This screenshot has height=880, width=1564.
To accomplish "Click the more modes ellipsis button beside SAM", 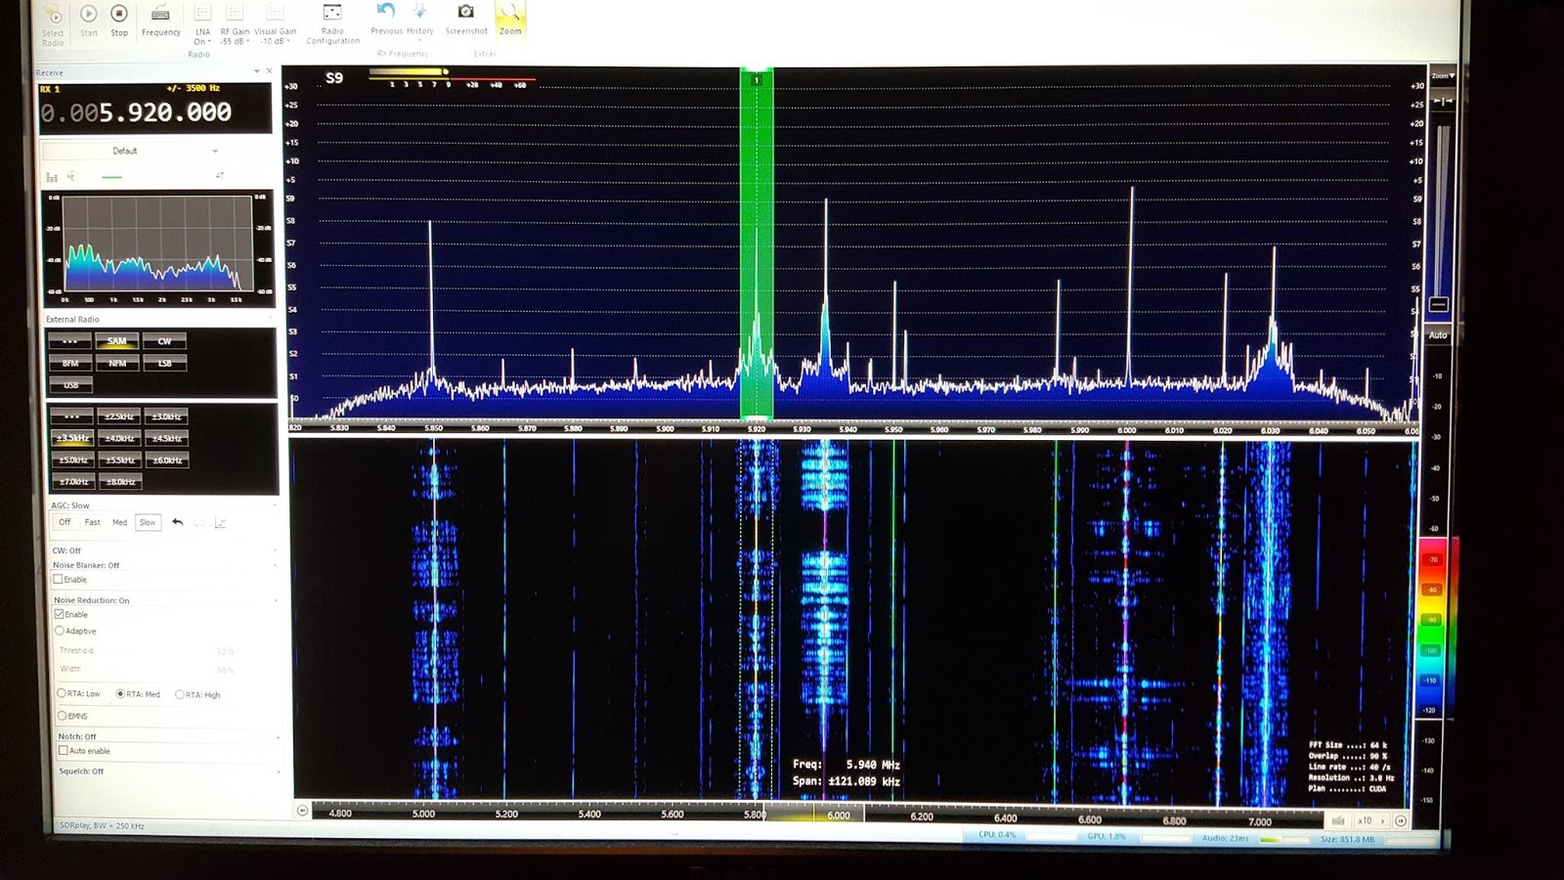I will (x=70, y=341).
